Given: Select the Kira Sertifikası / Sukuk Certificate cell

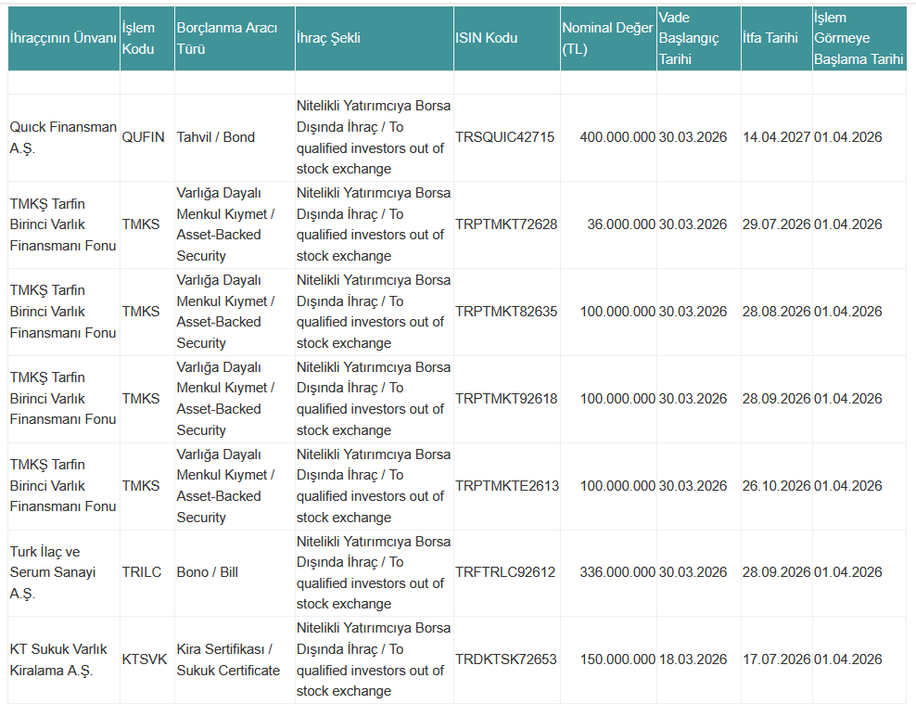Looking at the screenshot, I should coord(228,659).
